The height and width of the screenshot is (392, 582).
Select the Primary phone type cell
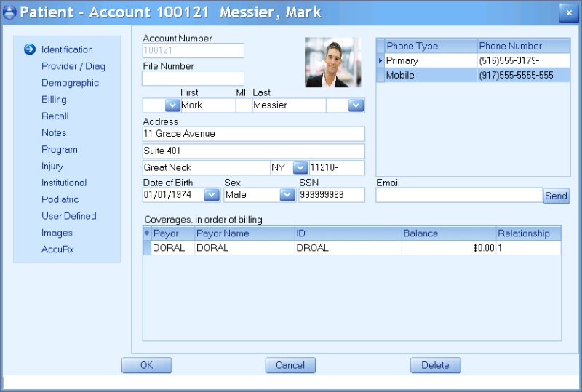[x=431, y=60]
